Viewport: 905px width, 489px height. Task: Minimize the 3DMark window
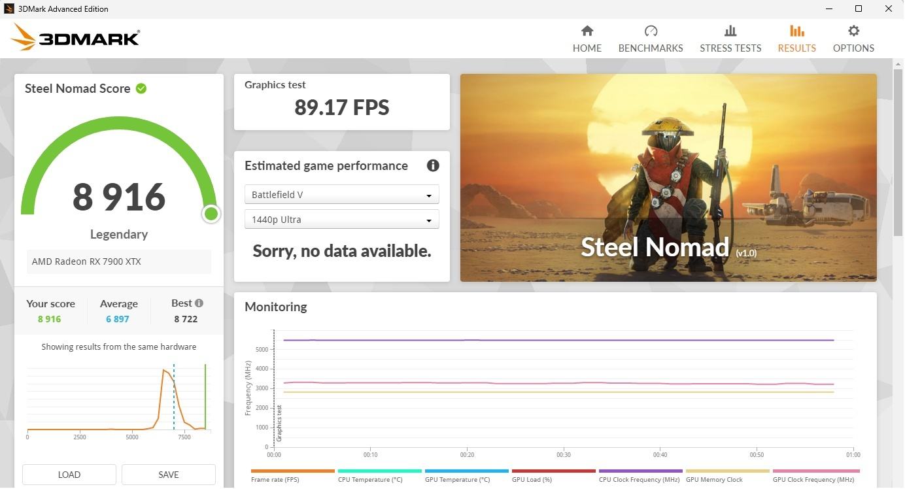(828, 8)
